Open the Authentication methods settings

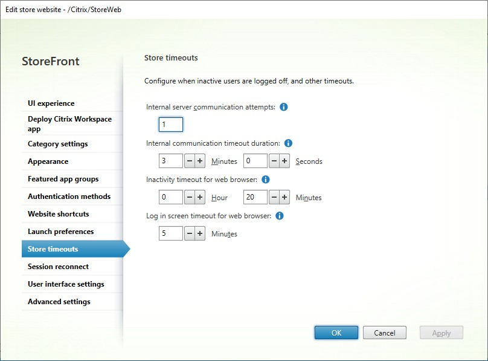69,196
